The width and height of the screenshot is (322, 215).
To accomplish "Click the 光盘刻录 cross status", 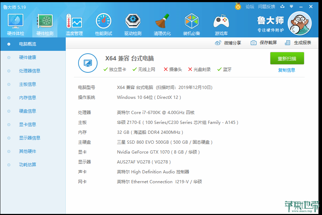I will [199, 70].
